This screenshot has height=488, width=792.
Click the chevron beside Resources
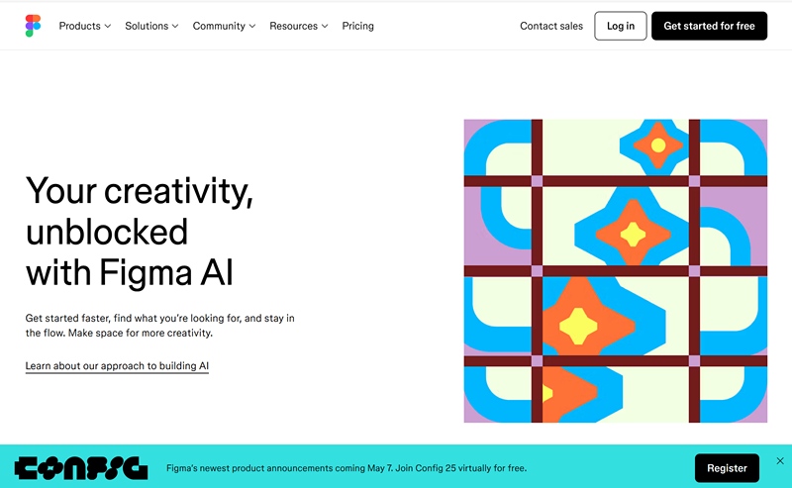click(x=325, y=27)
